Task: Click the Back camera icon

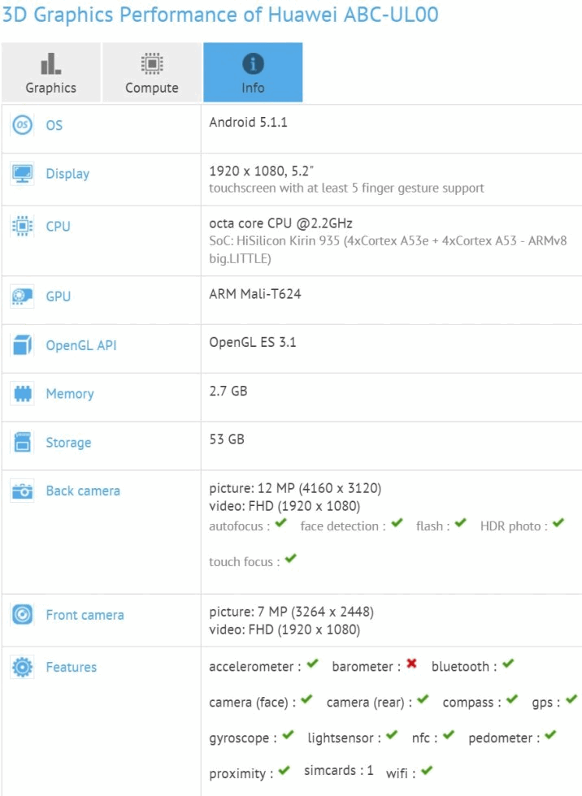Action: [22, 491]
